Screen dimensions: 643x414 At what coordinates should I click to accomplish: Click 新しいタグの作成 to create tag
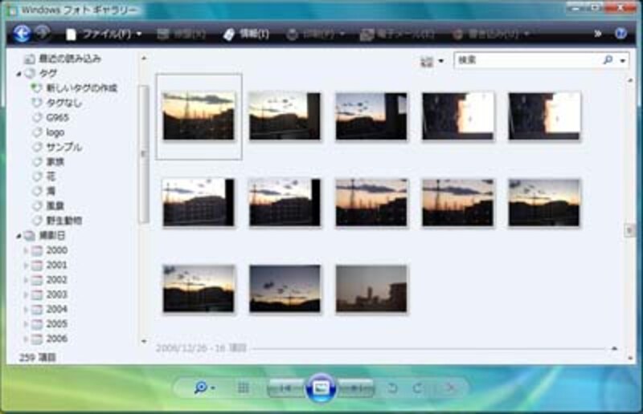pos(75,88)
